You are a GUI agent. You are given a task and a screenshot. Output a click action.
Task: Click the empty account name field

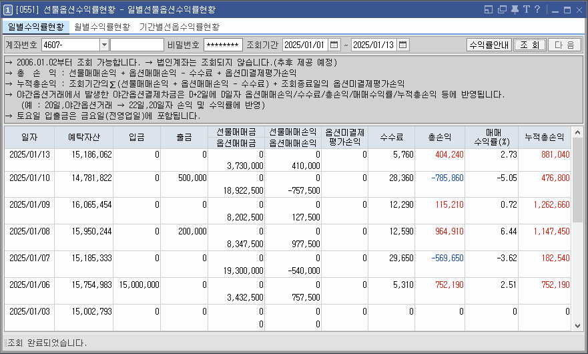(x=137, y=45)
